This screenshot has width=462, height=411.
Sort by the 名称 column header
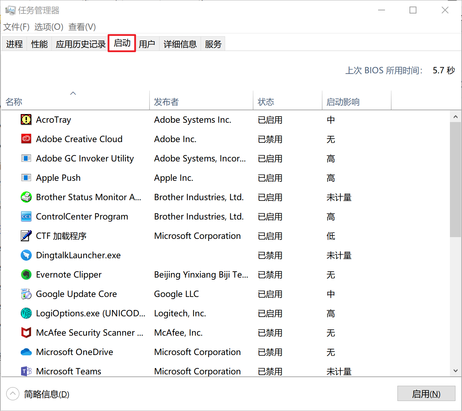[75, 100]
